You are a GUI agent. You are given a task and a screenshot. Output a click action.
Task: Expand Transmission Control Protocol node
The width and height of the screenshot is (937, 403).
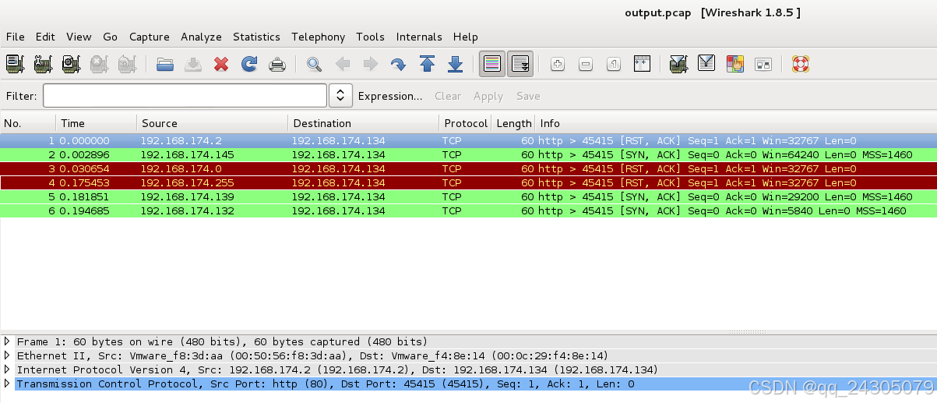tap(7, 384)
